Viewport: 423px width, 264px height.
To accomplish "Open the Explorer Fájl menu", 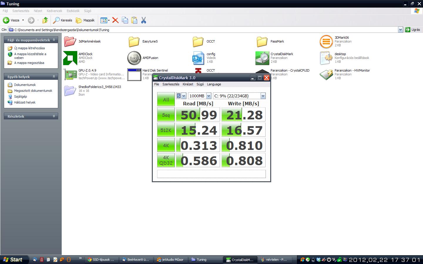I will click(5, 11).
